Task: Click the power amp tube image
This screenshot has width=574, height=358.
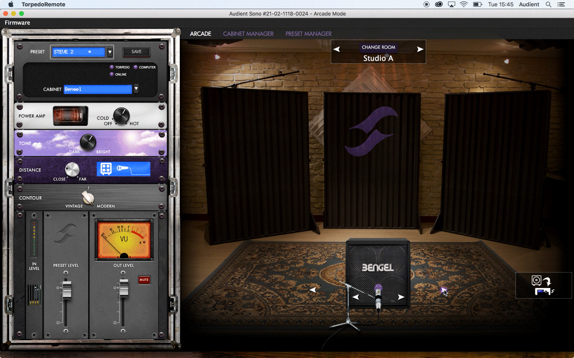Action: (x=71, y=116)
